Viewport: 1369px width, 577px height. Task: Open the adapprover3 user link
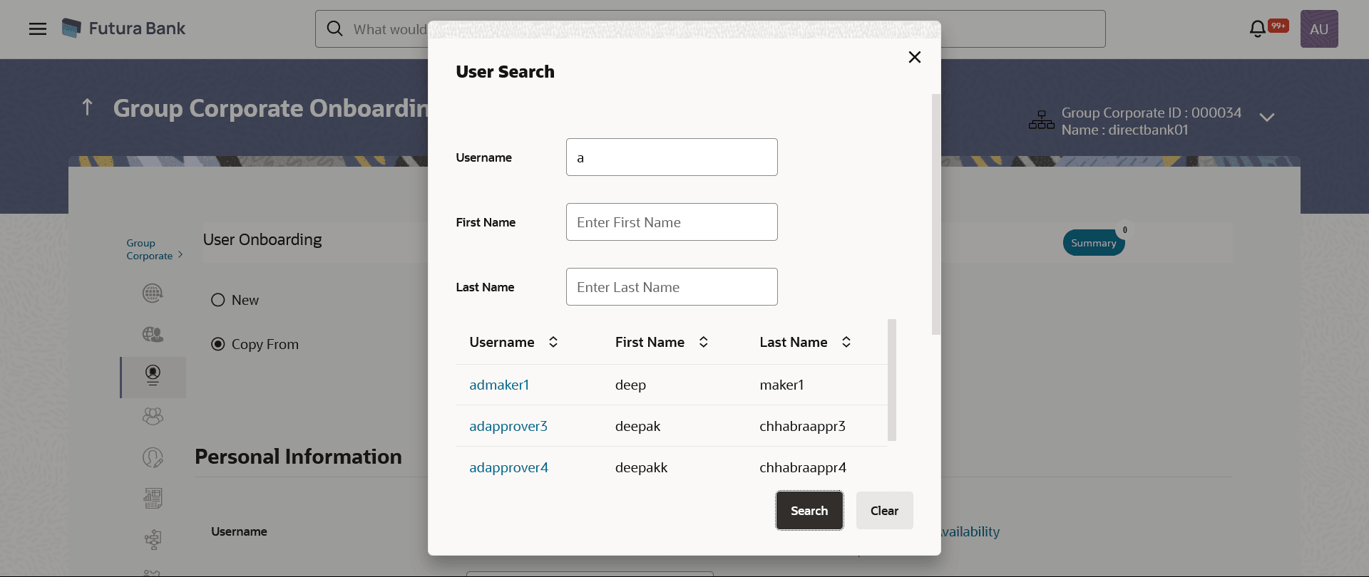(508, 427)
